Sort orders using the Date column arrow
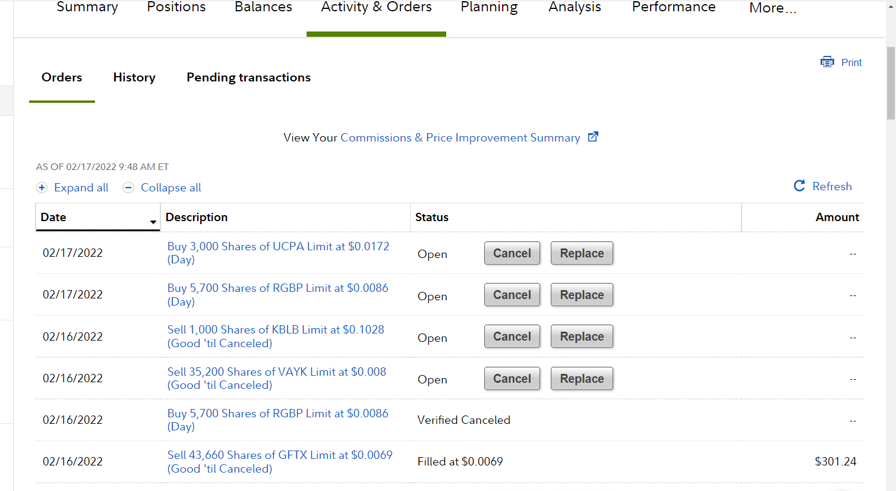The height and width of the screenshot is (491, 896). click(x=153, y=222)
